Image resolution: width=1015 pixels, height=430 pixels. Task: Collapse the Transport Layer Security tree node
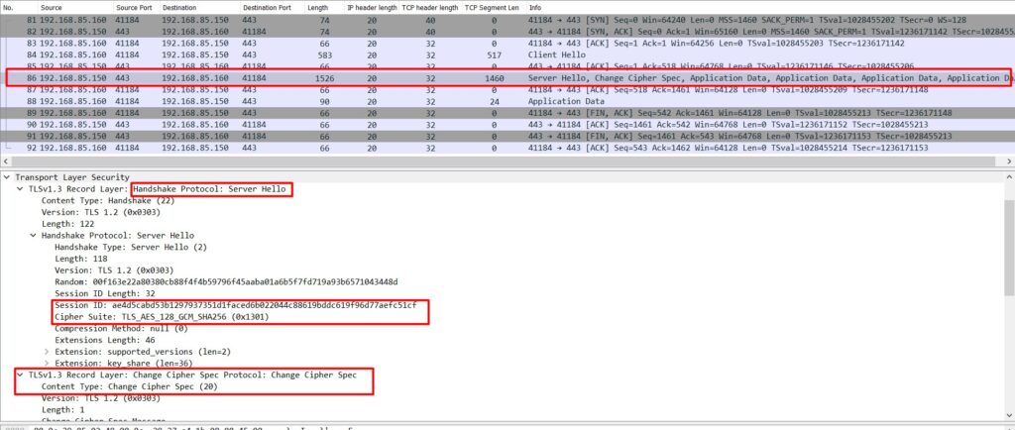(7, 177)
